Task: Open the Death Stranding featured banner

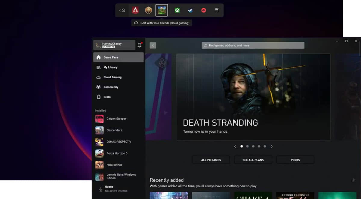Action: pyautogui.click(x=253, y=97)
